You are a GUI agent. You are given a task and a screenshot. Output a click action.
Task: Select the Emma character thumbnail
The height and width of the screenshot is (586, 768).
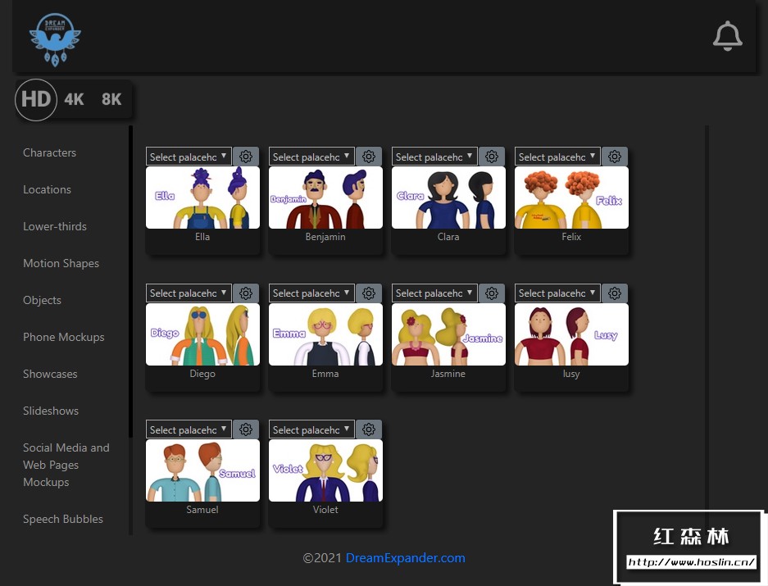tap(325, 334)
